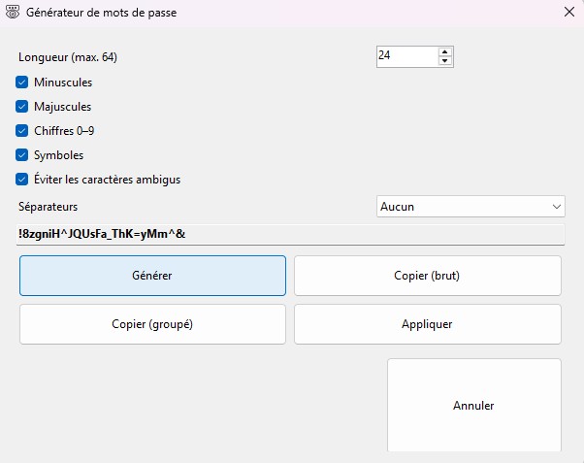Click the Longueur number input field

click(x=406, y=56)
